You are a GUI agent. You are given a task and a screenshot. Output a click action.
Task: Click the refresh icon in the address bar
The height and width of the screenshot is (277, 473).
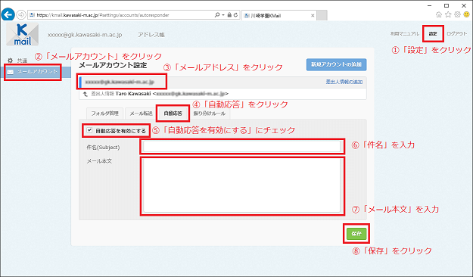tap(235, 15)
